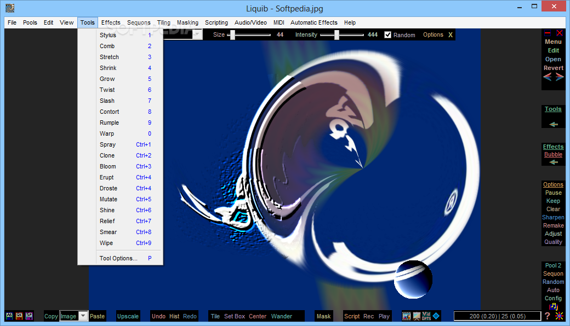Click the Undo button
The height and width of the screenshot is (326, 570).
158,316
